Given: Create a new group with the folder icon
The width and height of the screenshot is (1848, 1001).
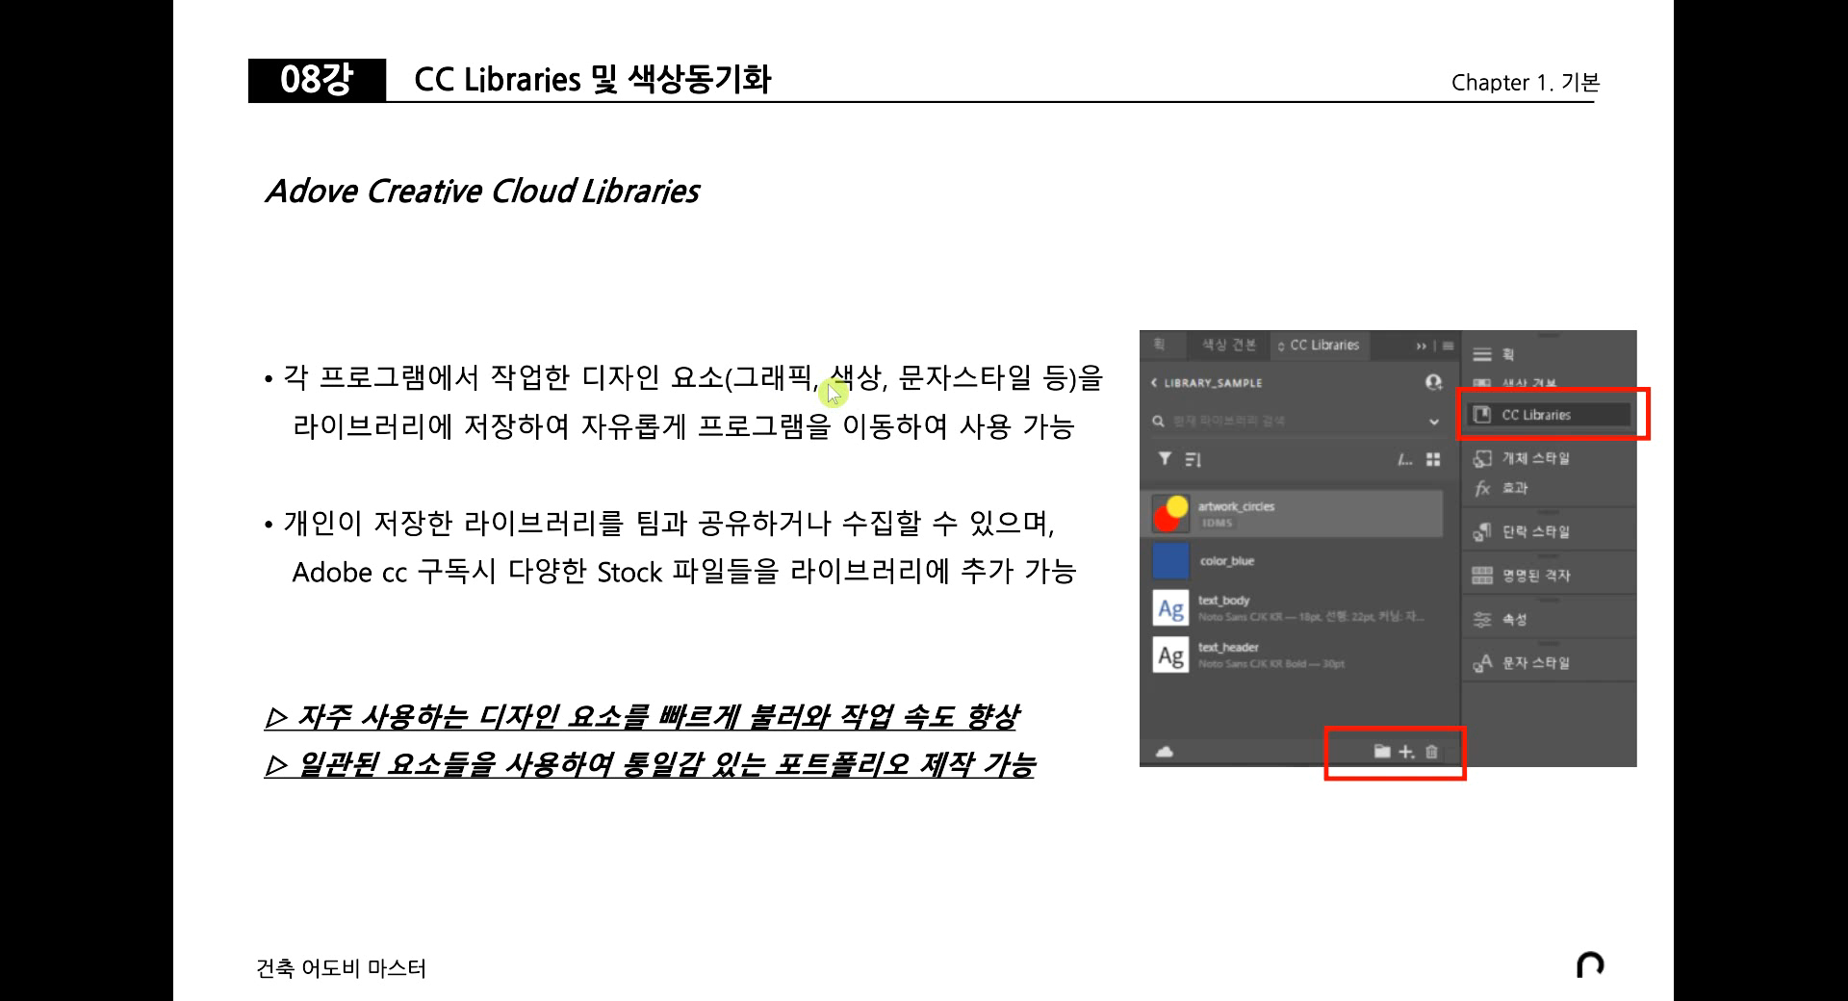Looking at the screenshot, I should pos(1382,752).
